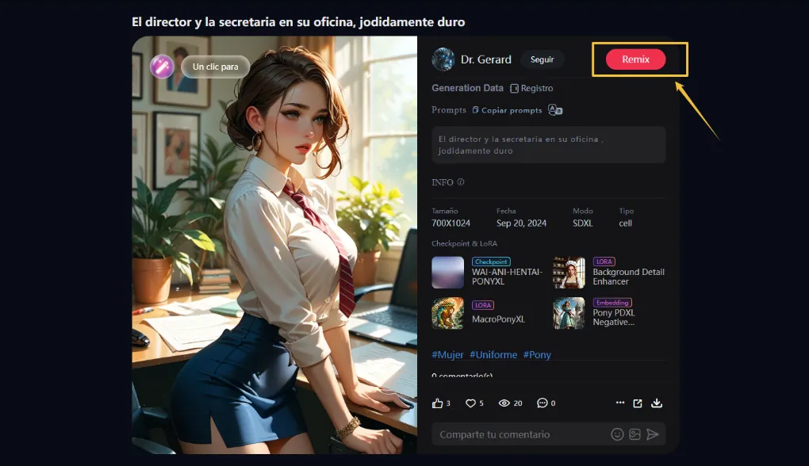Click the Comparte tu comentario input field
809x466 pixels.
point(520,434)
